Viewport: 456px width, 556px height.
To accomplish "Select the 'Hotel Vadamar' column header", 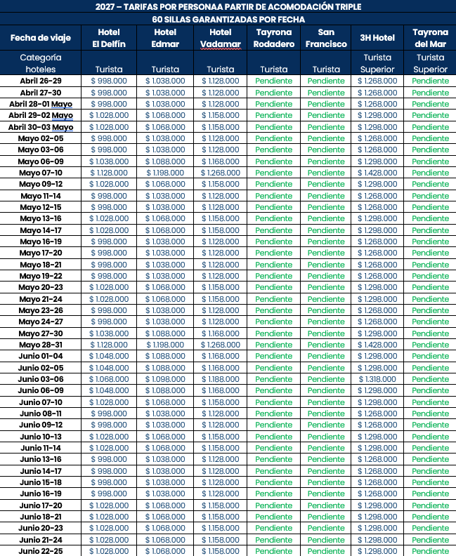I will pyautogui.click(x=221, y=38).
